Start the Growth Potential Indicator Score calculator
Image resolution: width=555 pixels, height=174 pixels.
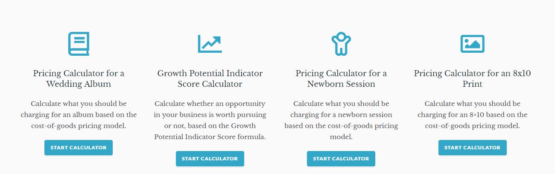210,159
